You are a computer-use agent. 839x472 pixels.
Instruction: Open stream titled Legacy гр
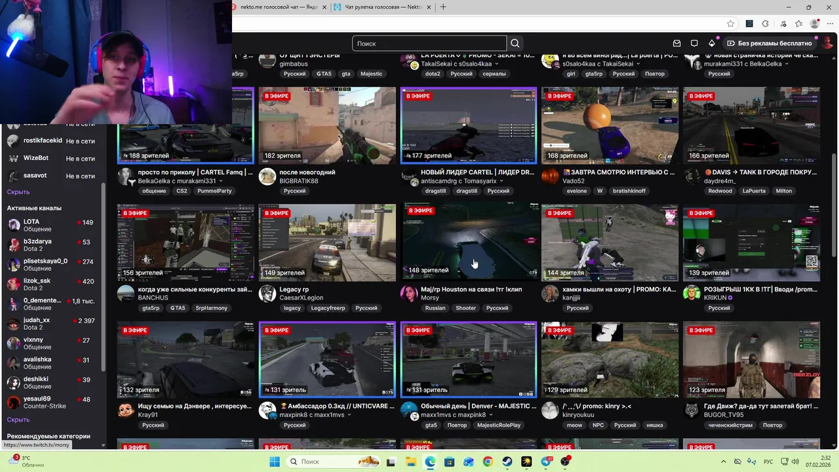click(294, 289)
